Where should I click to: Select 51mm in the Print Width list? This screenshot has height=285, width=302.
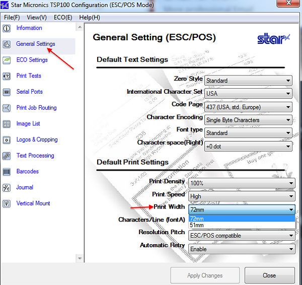[242, 225]
